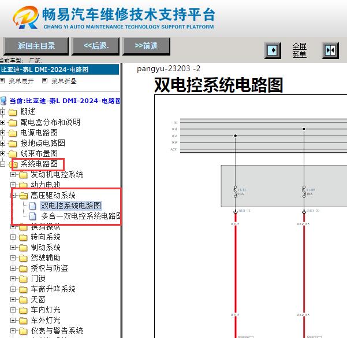Expand the 配电盒分布和说明 folder node

click(2, 122)
